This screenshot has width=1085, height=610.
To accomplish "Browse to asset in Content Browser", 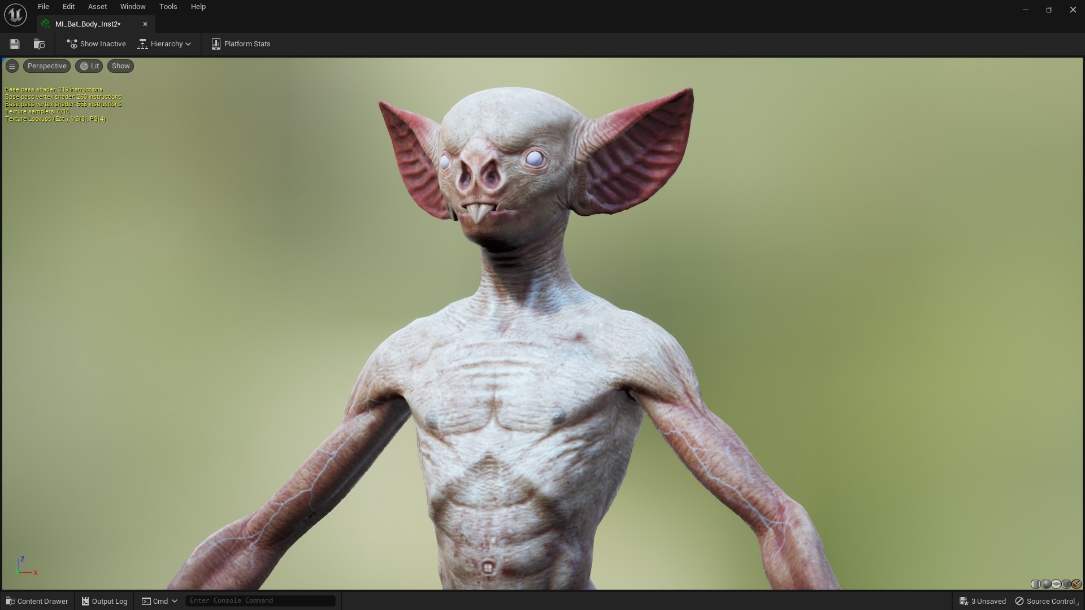I will pyautogui.click(x=38, y=43).
